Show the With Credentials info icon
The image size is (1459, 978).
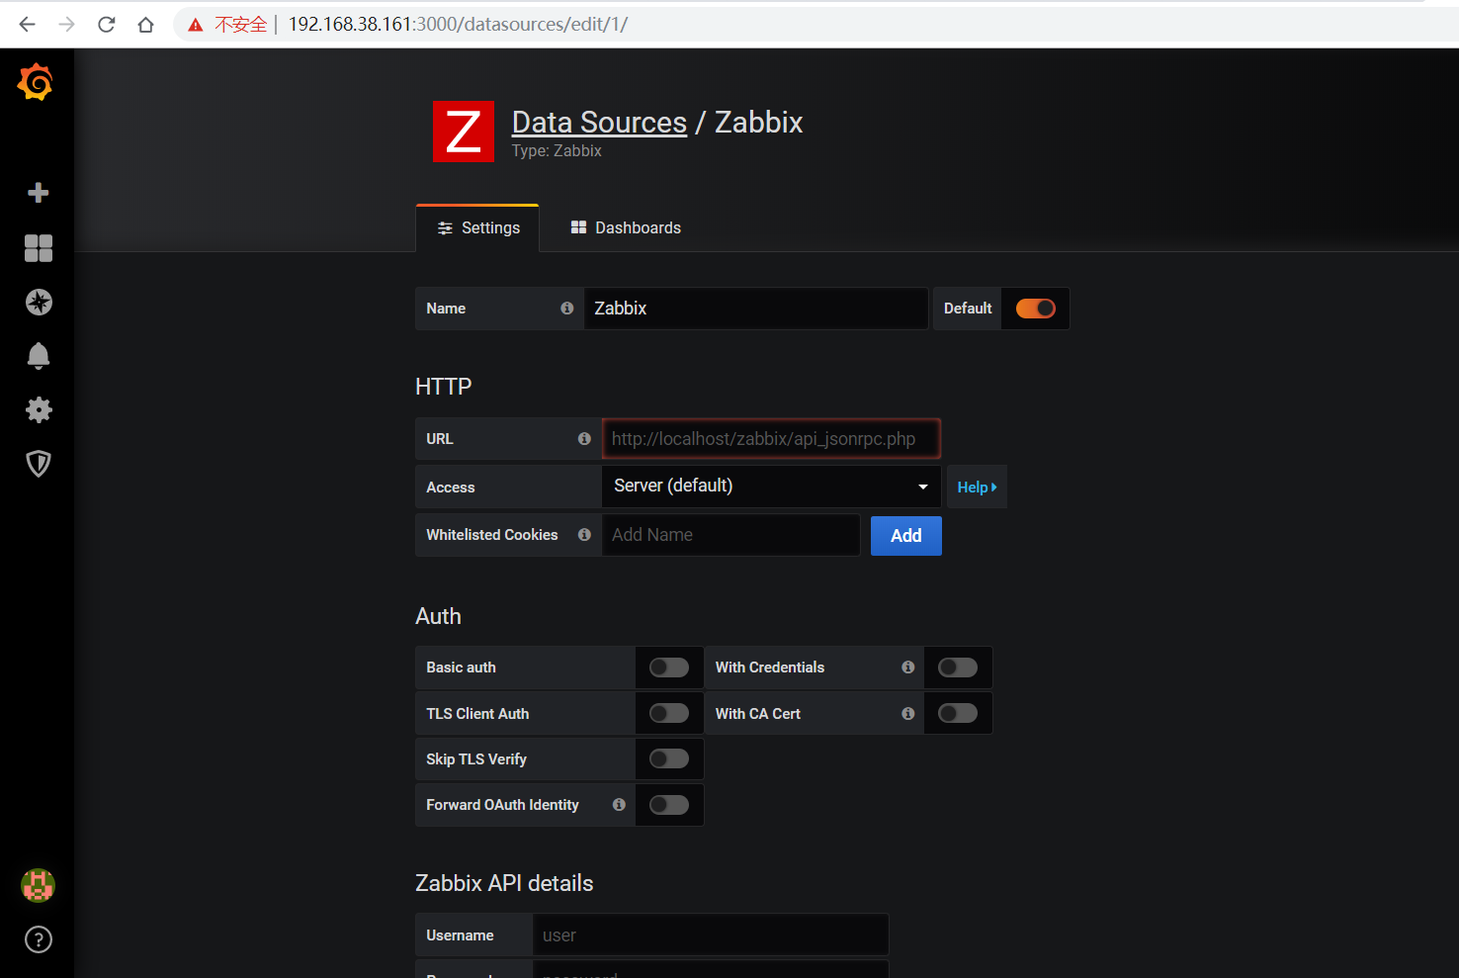907,667
